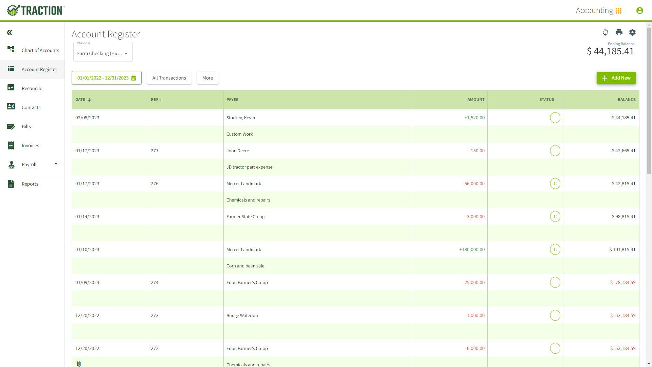The image size is (652, 367).
Task: Toggle status circle for Edon Farmer's Co-op 274
Action: [x=555, y=282]
